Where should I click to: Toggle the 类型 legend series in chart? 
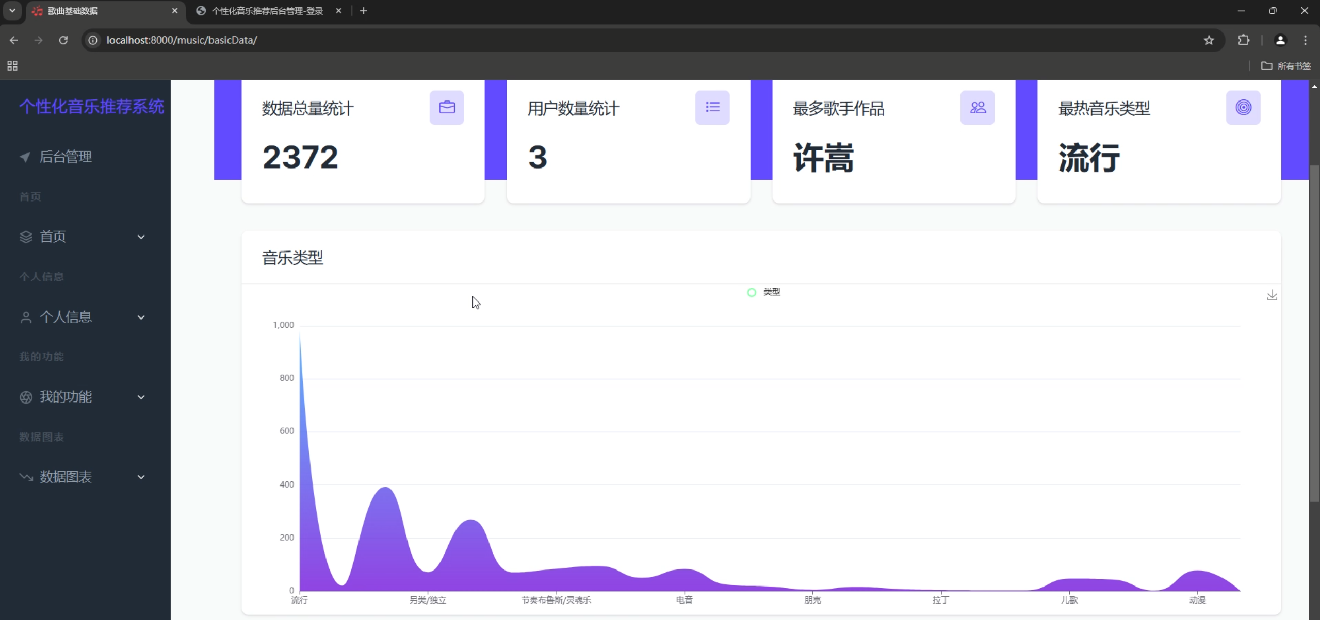coord(764,292)
